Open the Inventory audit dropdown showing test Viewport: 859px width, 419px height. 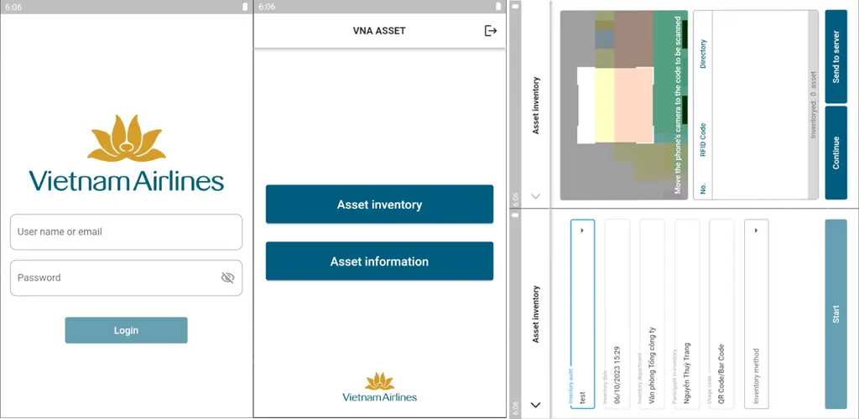582,314
